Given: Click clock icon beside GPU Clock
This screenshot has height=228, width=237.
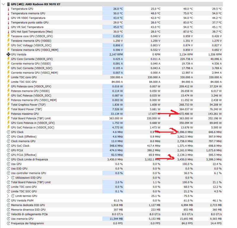Looking at the screenshot, I should point(9,132).
